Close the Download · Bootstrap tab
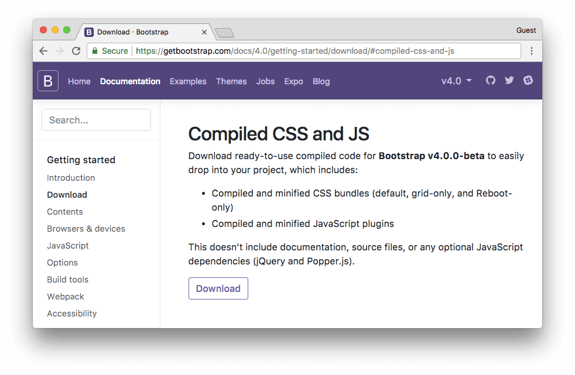The image size is (575, 375). click(x=204, y=32)
